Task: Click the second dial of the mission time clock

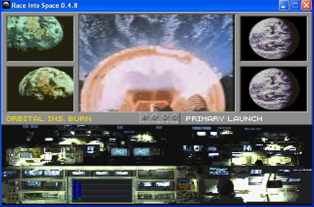Action: point(155,117)
